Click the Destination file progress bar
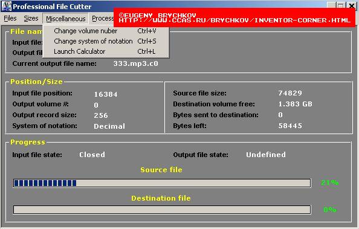359x229 pixels. [162, 210]
